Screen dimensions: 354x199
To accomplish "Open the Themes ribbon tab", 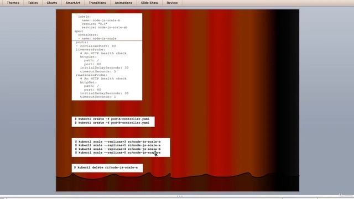I will tap(13, 3).
